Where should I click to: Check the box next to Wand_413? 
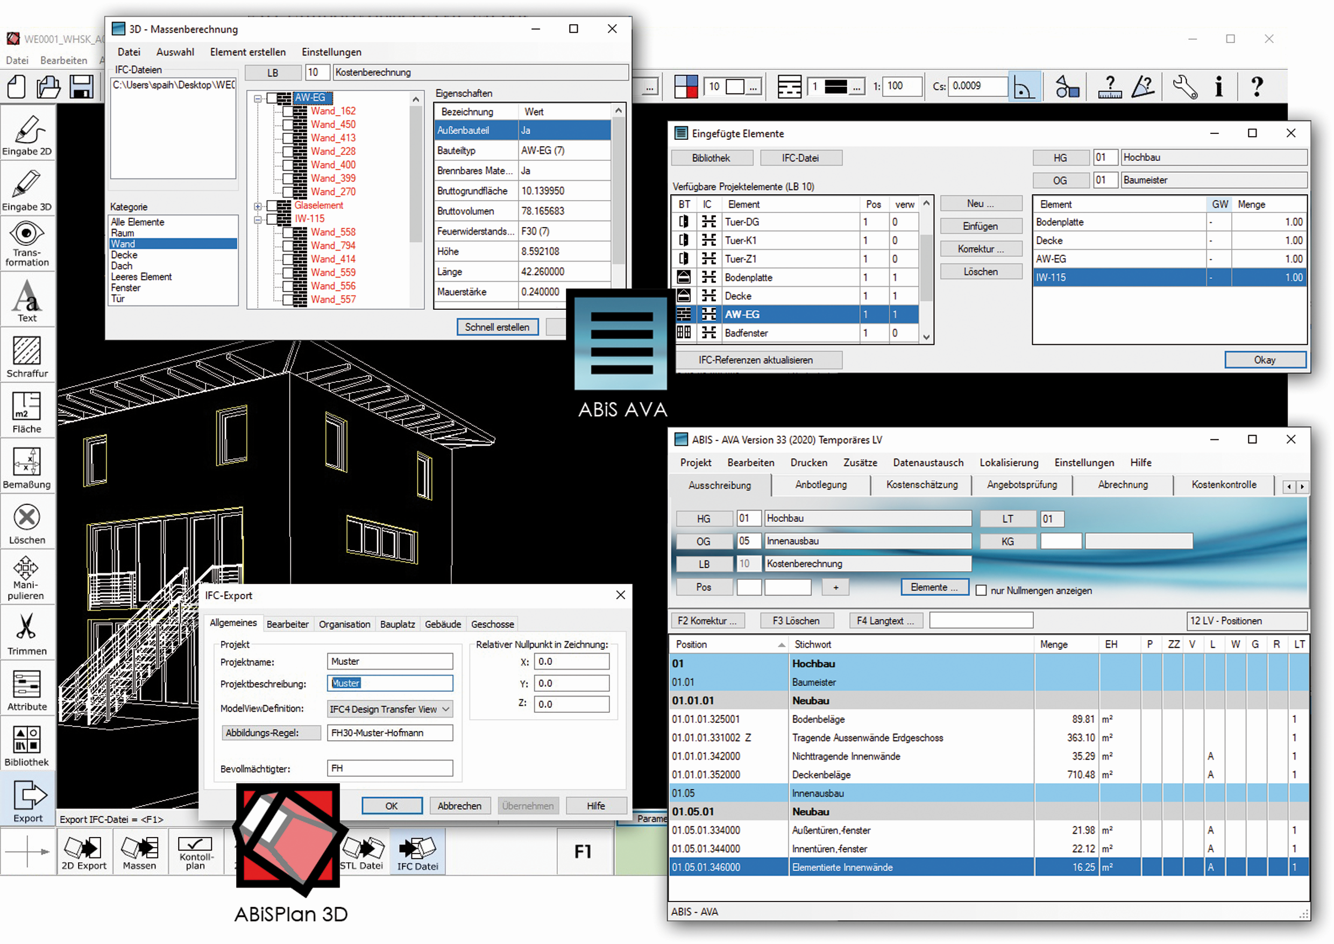[288, 138]
